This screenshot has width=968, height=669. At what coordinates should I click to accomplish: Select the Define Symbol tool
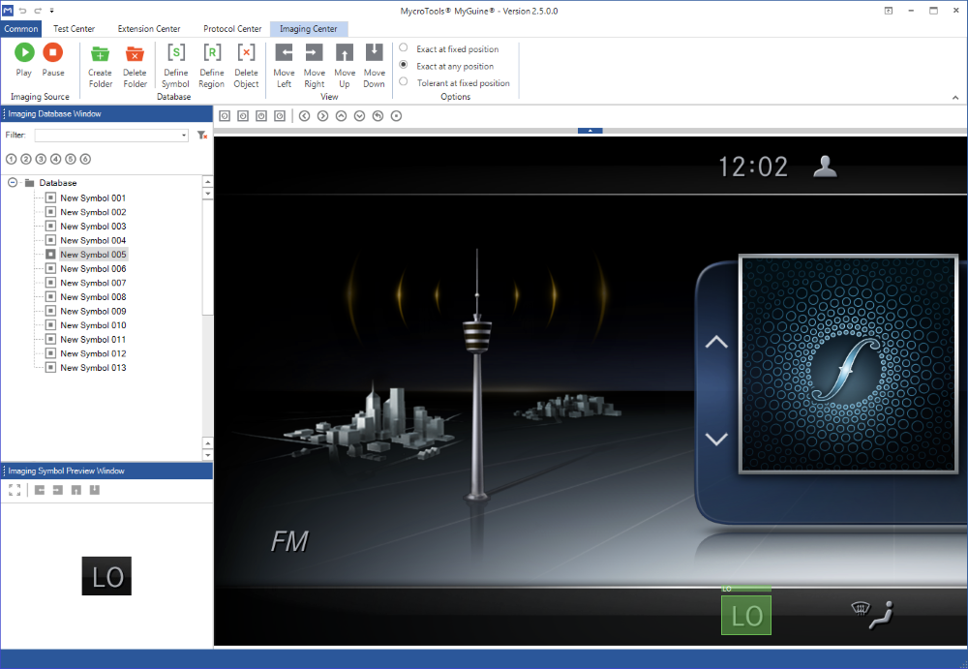pyautogui.click(x=175, y=54)
